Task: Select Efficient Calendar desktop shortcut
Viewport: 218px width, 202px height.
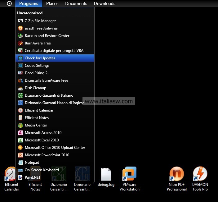Action: pyautogui.click(x=11, y=179)
